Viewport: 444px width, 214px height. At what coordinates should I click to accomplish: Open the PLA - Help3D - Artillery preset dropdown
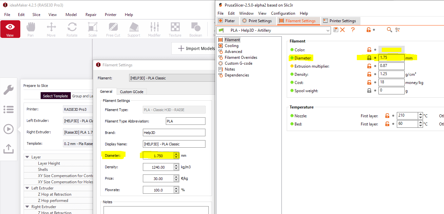[x=274, y=30]
